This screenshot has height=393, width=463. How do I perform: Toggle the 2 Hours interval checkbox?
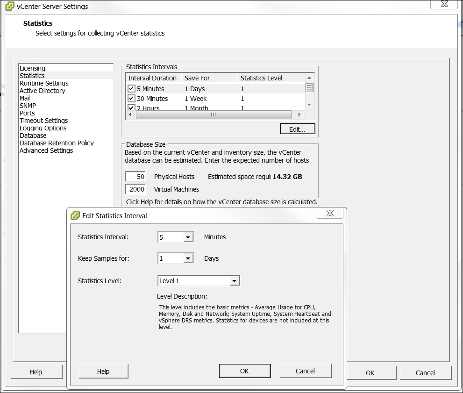coord(131,107)
